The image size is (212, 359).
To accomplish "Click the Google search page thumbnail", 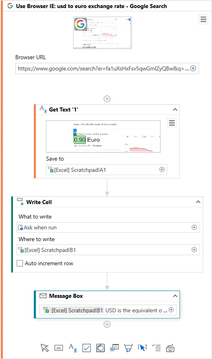I will [102, 33].
